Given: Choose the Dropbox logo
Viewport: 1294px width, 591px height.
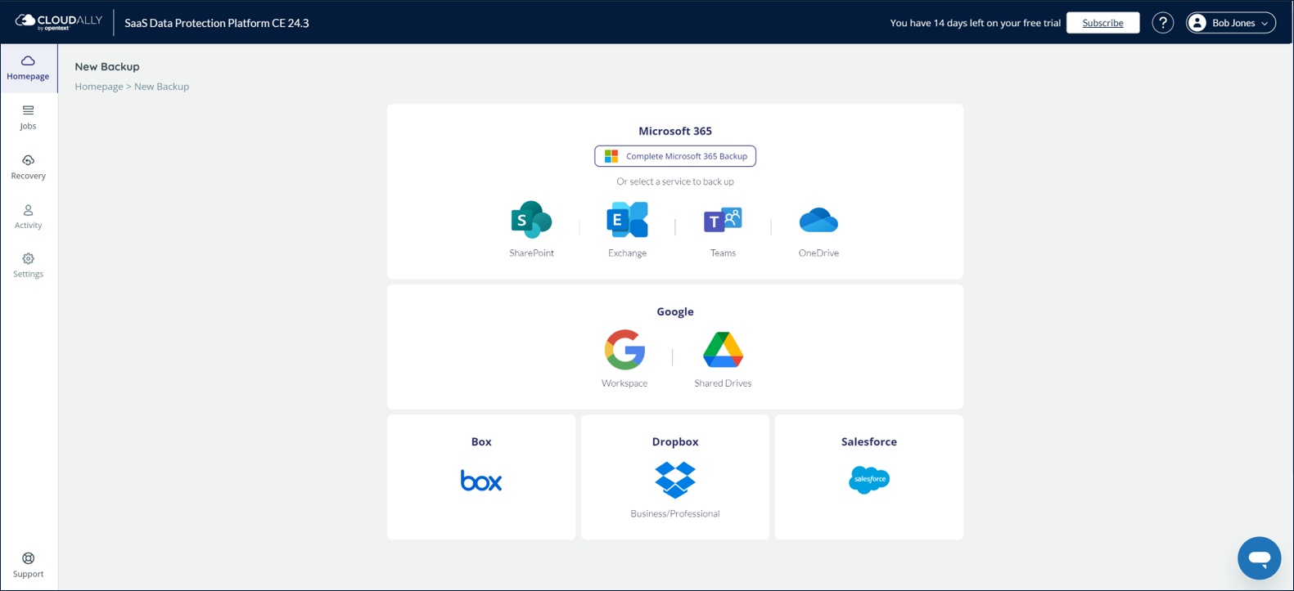Looking at the screenshot, I should [x=675, y=480].
